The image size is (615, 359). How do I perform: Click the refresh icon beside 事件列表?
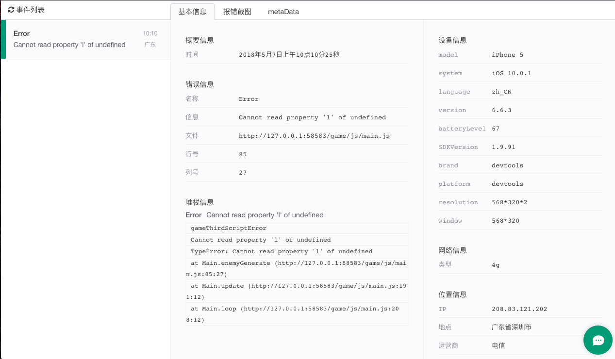11,10
